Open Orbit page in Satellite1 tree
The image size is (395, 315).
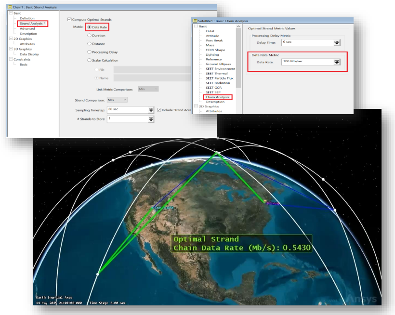tap(210, 31)
